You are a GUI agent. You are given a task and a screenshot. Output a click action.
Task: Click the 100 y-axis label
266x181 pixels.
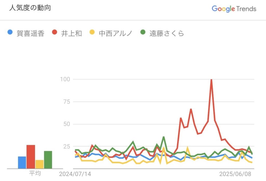65,79
